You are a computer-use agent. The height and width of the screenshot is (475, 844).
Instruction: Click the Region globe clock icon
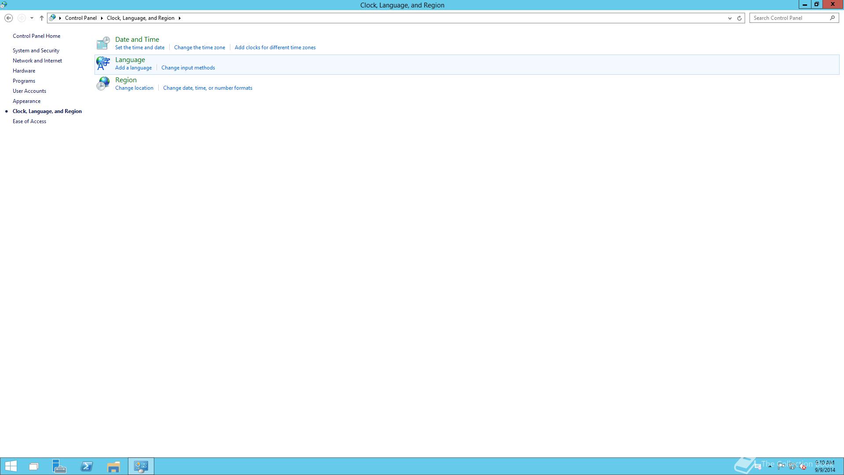(103, 84)
